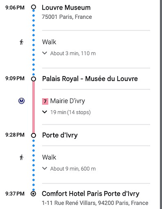
Task: Select the Louvre Museum starting point
Action: pyautogui.click(x=66, y=8)
